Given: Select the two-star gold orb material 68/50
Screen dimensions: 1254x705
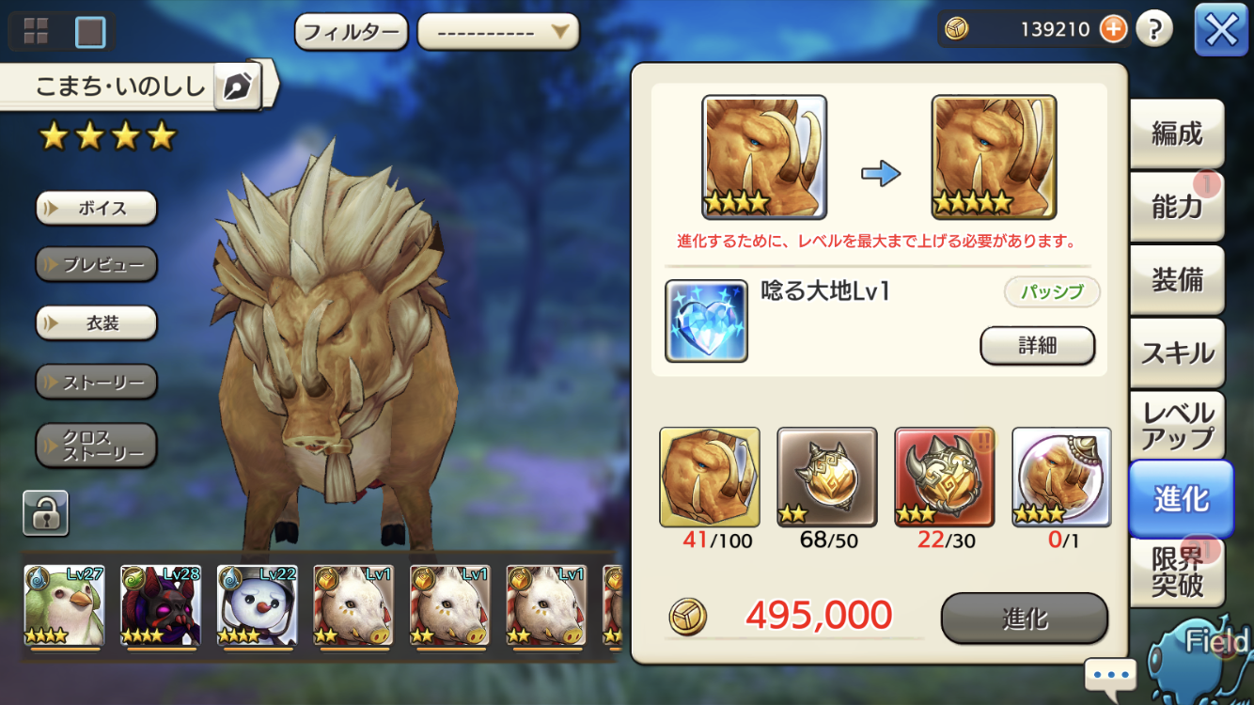Looking at the screenshot, I should tap(827, 477).
